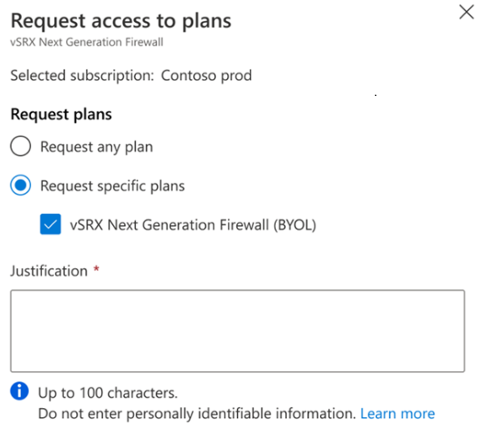The image size is (481, 435).
Task: Click the blue info icon near character limit
Action: [x=19, y=391]
